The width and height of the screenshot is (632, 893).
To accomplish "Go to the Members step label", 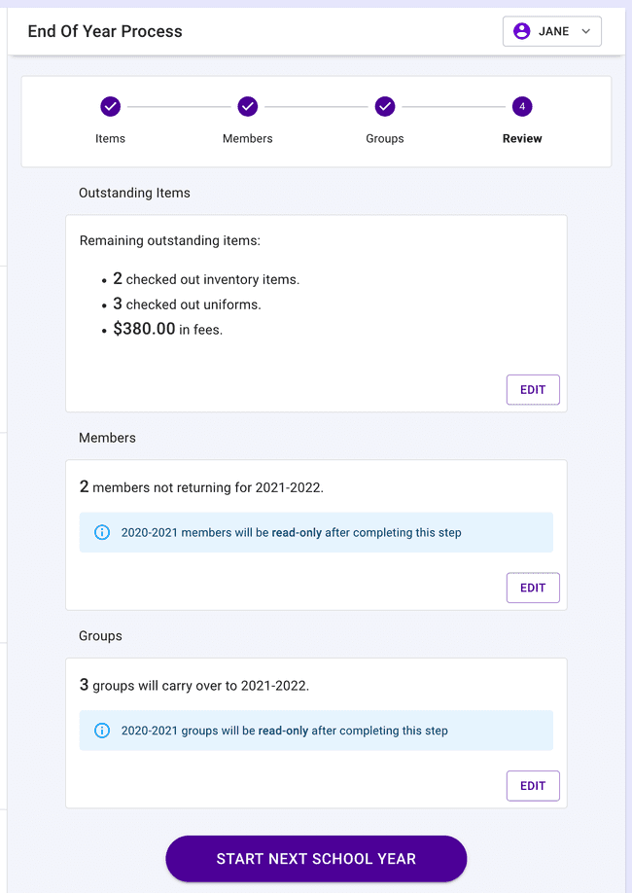I will (x=248, y=138).
